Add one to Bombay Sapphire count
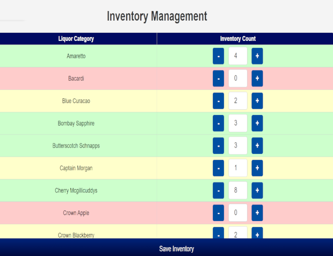 click(x=257, y=123)
